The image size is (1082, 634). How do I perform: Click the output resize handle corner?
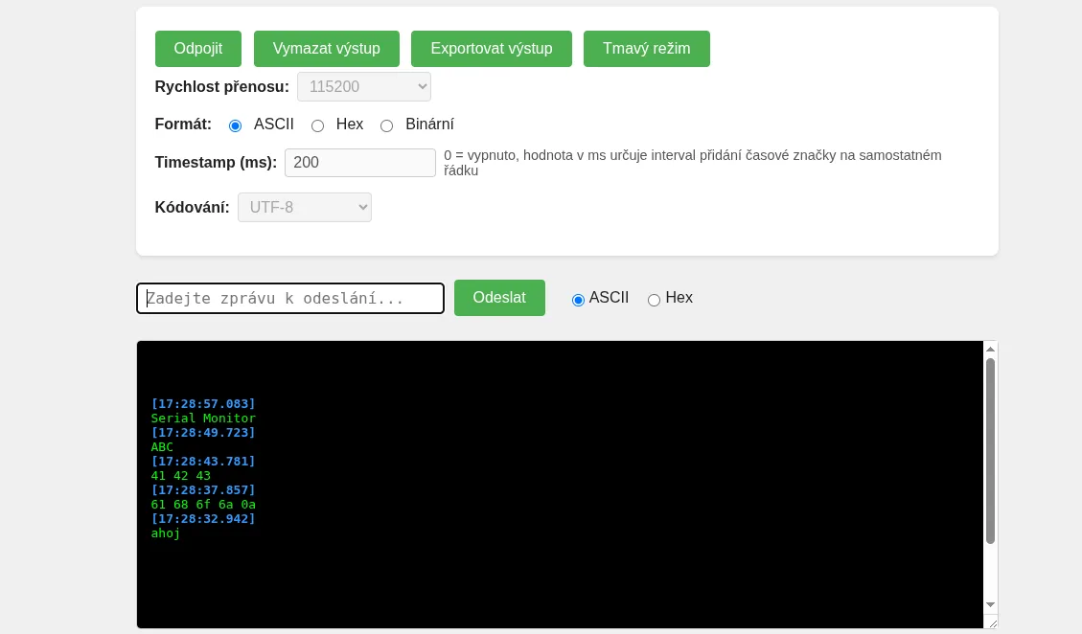point(992,623)
